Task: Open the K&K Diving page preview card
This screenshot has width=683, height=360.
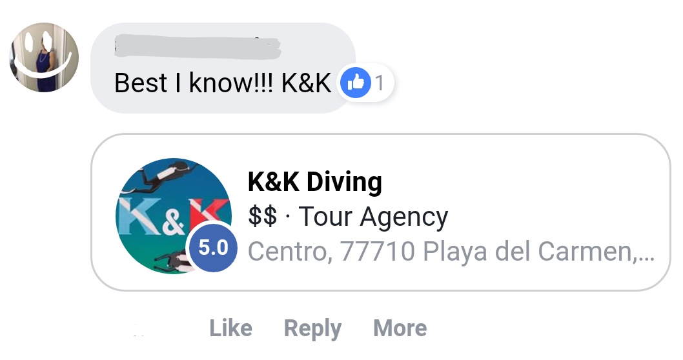Action: point(381,212)
